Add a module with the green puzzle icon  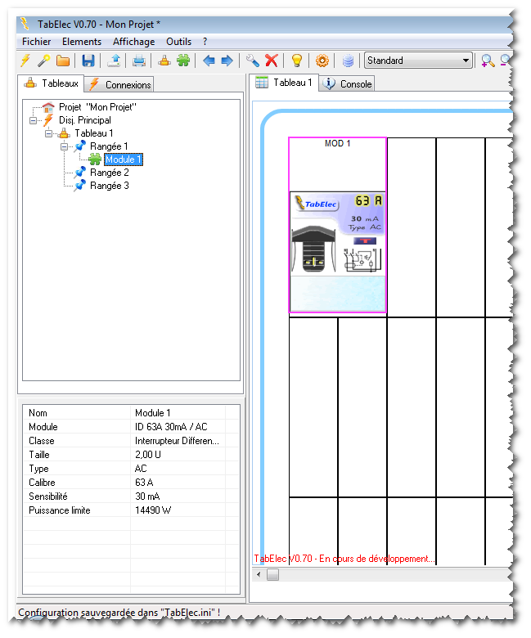coord(183,61)
